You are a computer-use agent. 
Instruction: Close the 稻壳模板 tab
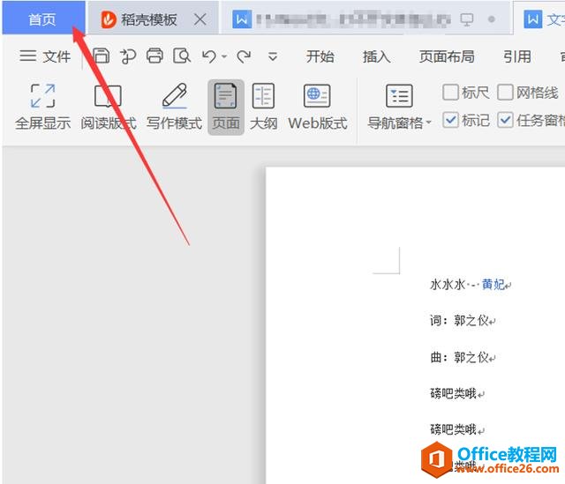200,19
